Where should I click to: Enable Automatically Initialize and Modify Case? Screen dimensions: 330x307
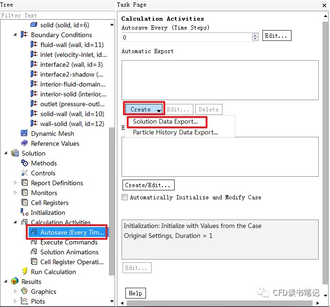pyautogui.click(x=125, y=197)
